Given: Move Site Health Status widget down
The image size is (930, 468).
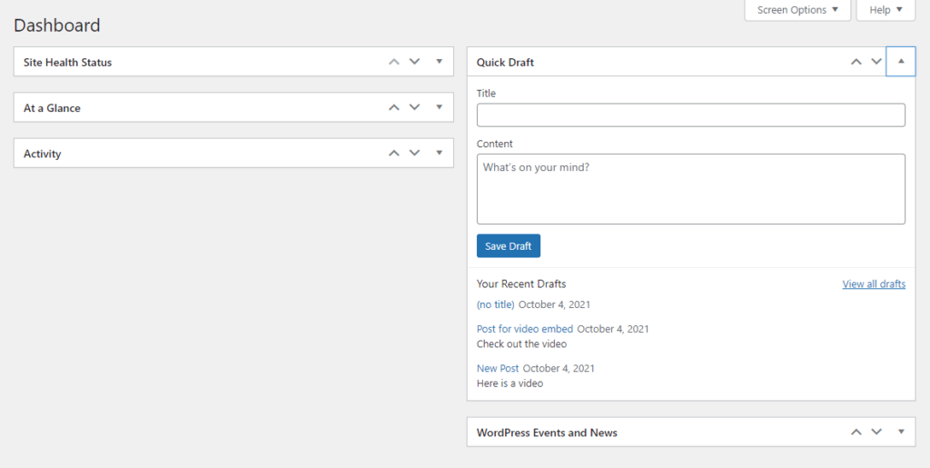Looking at the screenshot, I should click(x=415, y=62).
